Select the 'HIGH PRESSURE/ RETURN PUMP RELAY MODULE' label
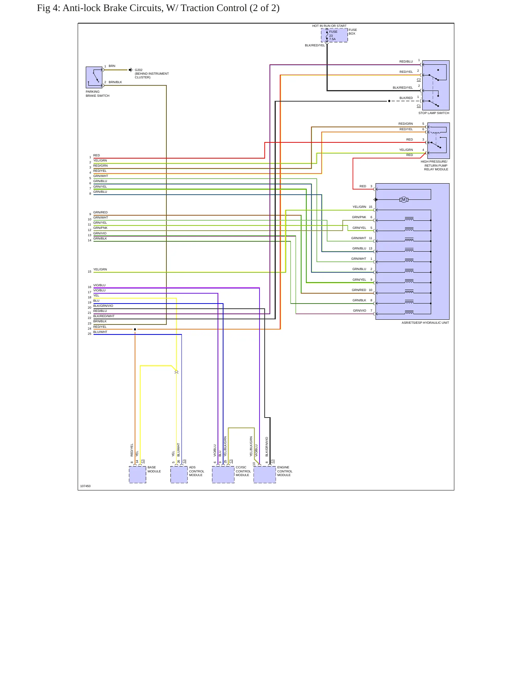 click(x=434, y=166)
